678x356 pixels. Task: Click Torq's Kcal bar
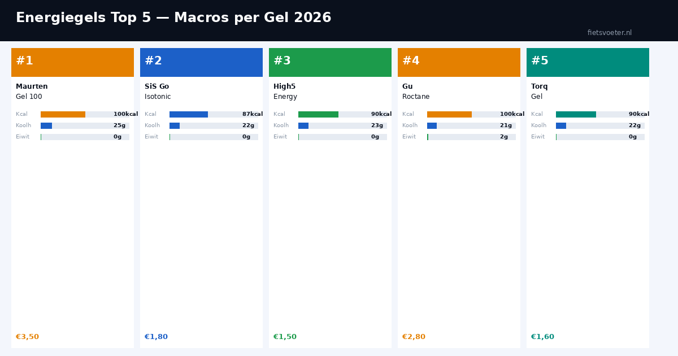coord(600,114)
